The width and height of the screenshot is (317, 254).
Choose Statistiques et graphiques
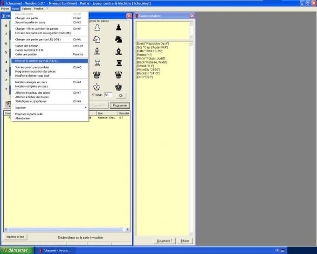(x=49, y=101)
